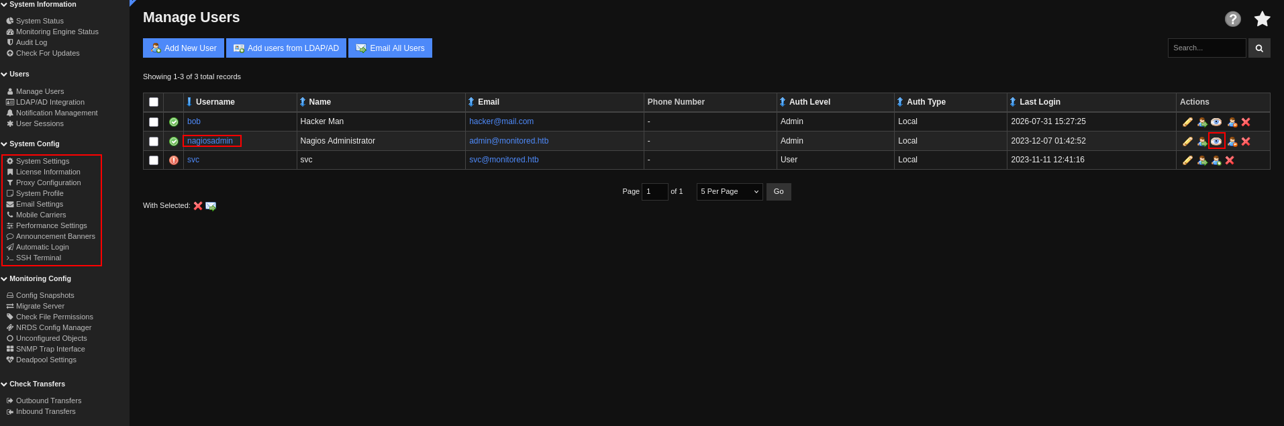Open the help question-mark icon
Screen dimensions: 1284x426
1233,19
